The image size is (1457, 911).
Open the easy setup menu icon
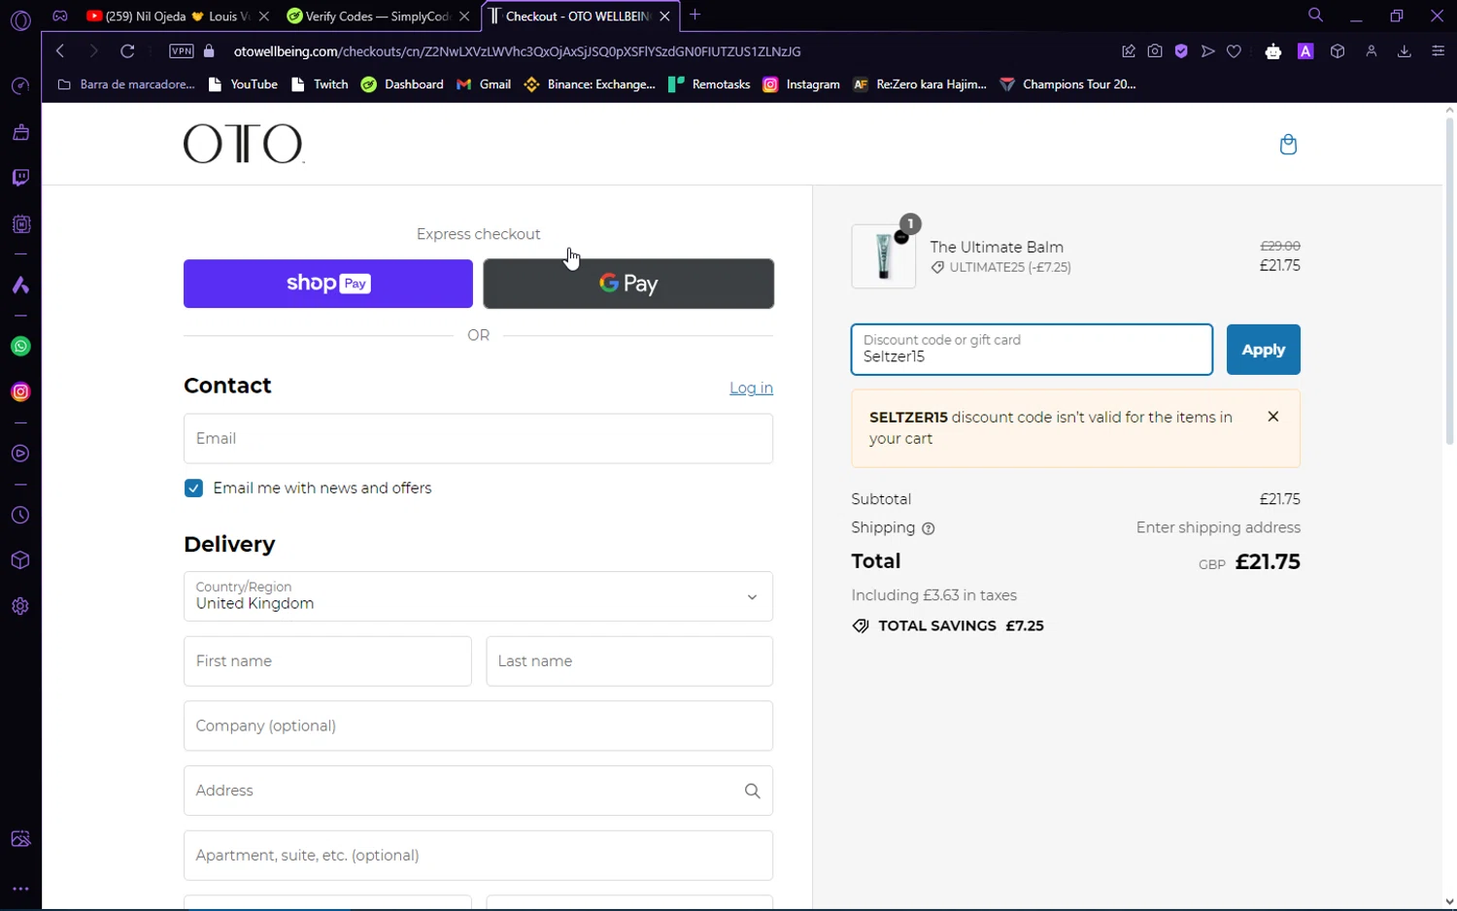point(1438,51)
